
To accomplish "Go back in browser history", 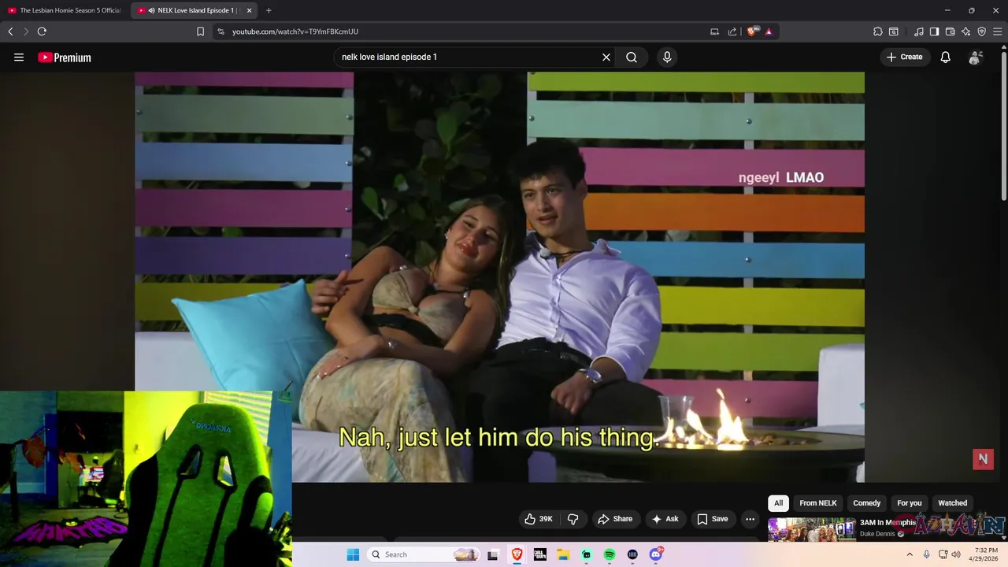I will [x=10, y=31].
